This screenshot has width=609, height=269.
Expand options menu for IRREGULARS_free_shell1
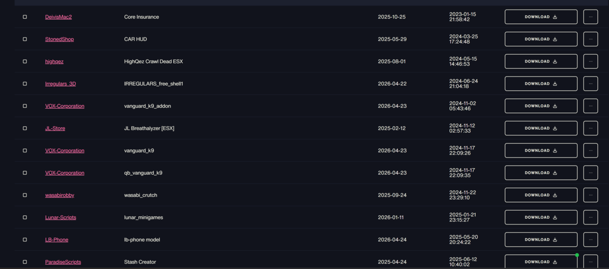pos(590,84)
